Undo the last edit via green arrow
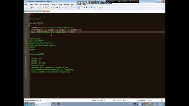 51,7
